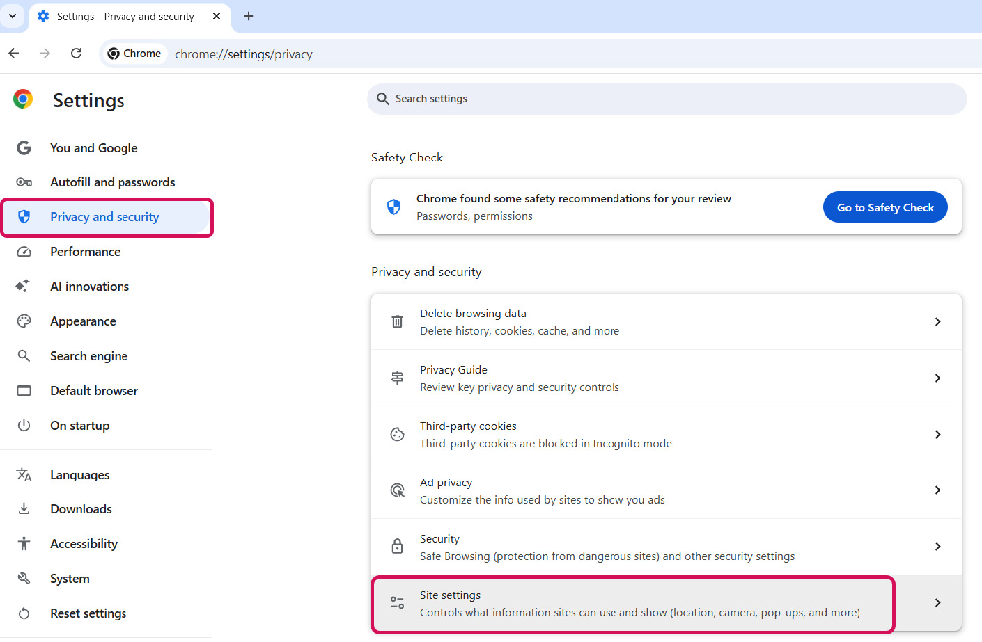The image size is (982, 642).
Task: Click the wrench System icon
Action: (24, 578)
